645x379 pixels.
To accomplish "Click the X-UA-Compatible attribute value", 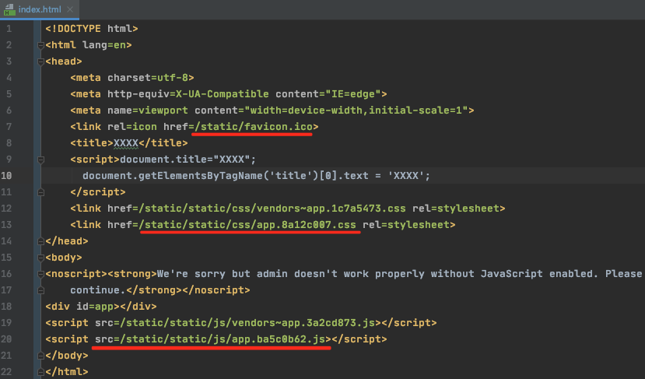I will click(222, 94).
